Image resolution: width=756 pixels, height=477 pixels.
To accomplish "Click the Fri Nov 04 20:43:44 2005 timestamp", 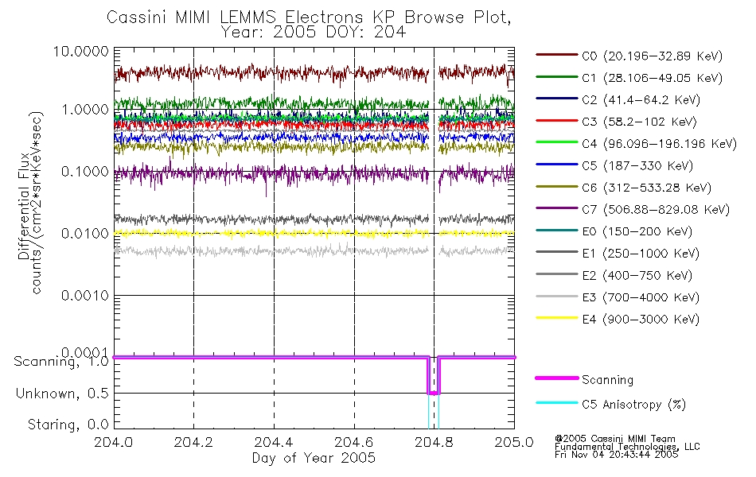I will (x=616, y=455).
